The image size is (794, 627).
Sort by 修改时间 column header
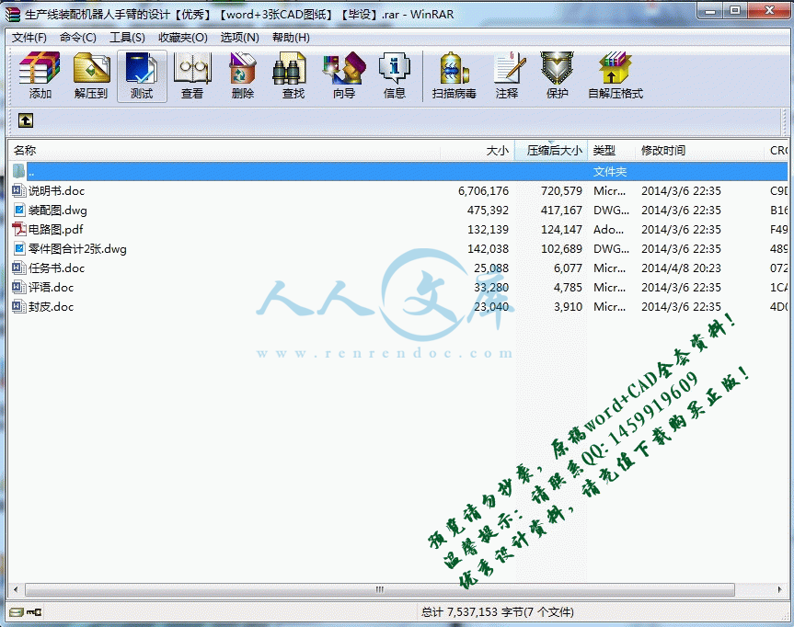coord(699,150)
